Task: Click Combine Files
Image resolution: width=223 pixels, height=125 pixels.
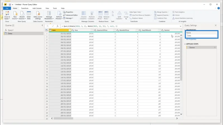Action: pos(161,18)
